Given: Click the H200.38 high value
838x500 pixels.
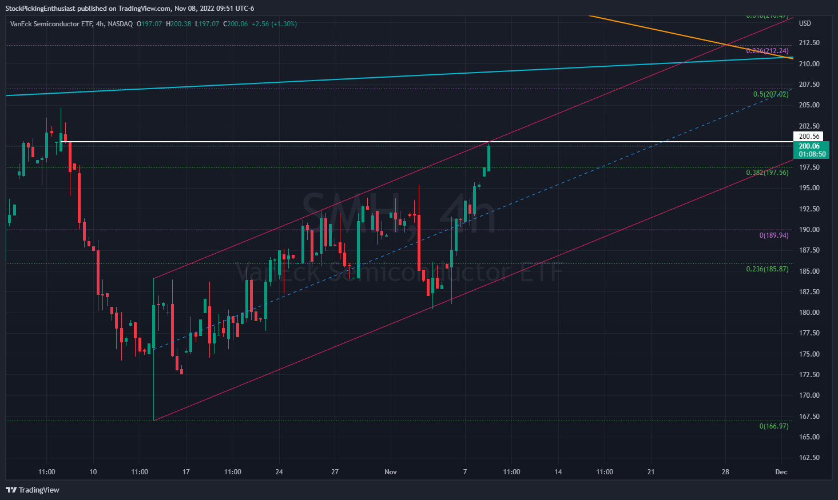Looking at the screenshot, I should tap(178, 24).
